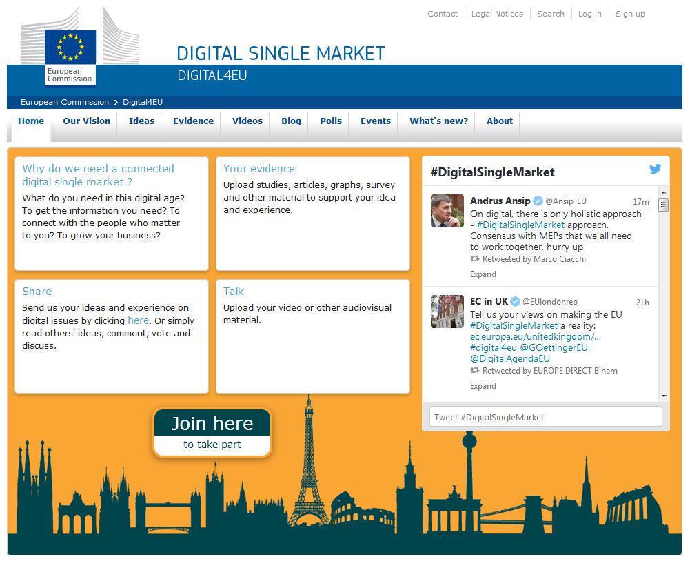Open the Events tab
The width and height of the screenshot is (690, 561).
pyautogui.click(x=376, y=121)
